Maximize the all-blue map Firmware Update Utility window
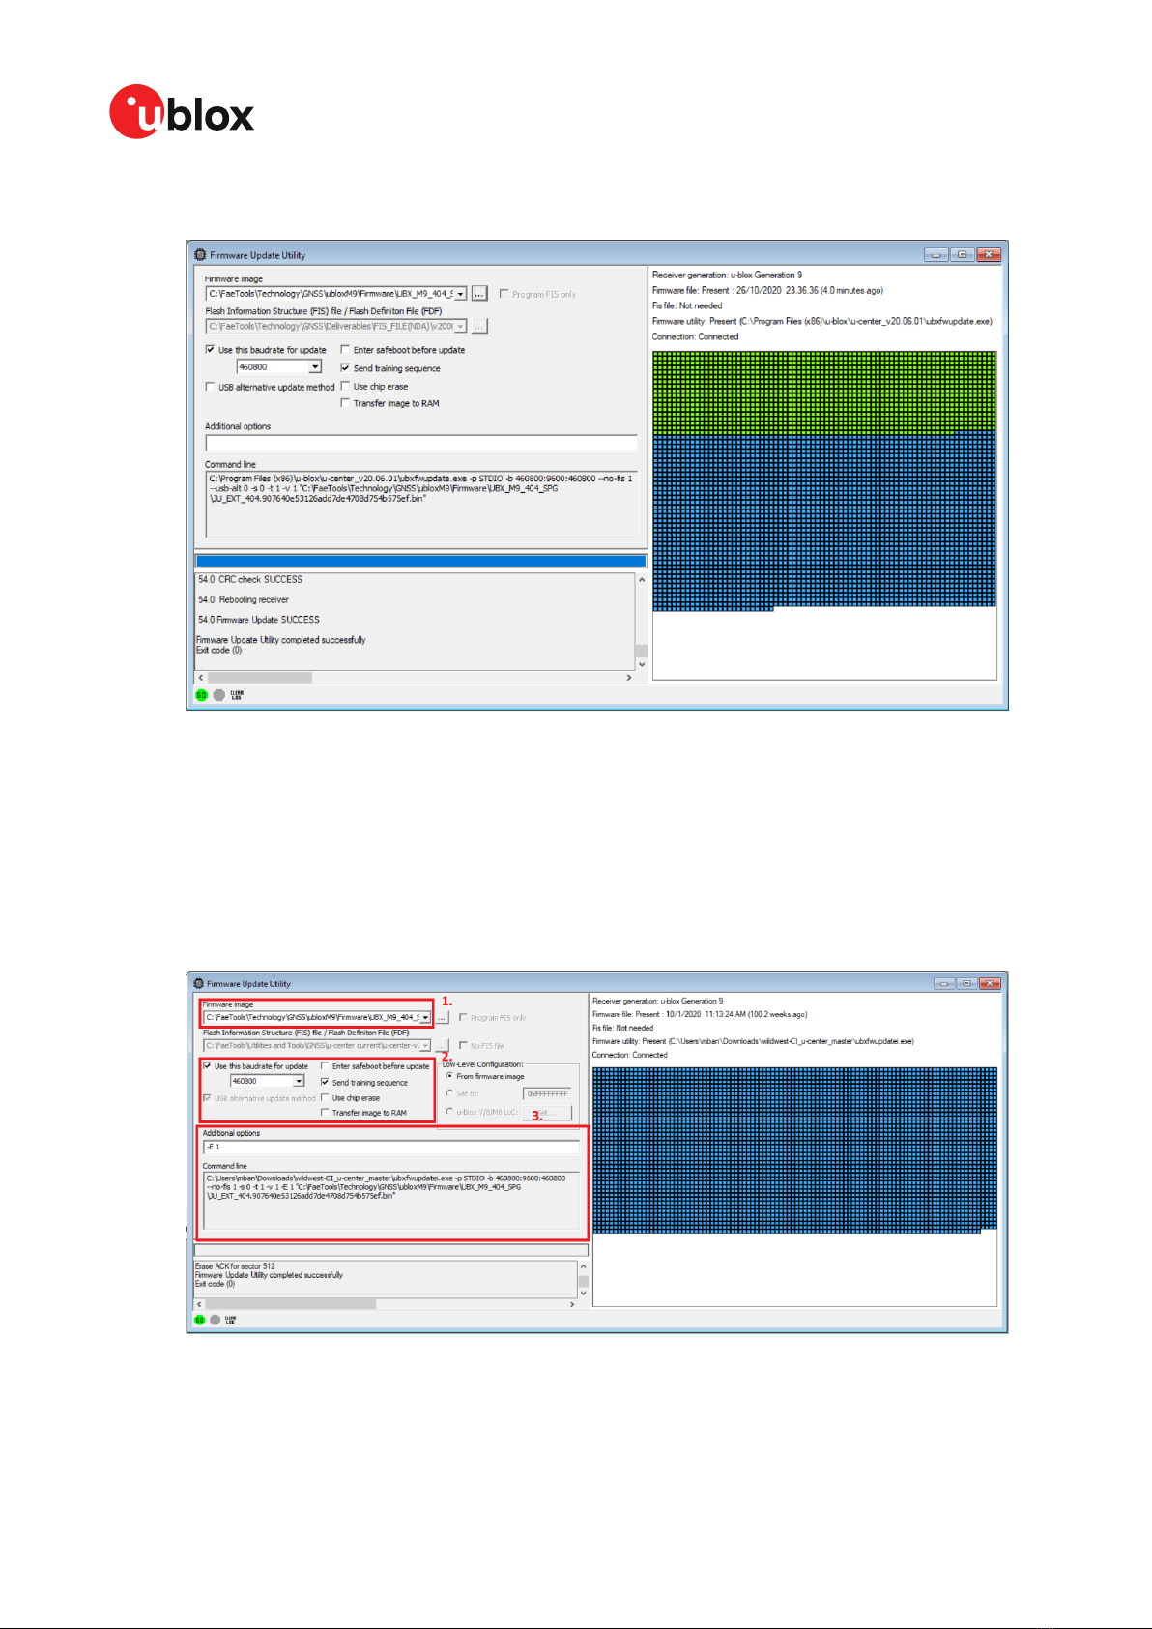Screen dimensions: 1152x1629 [x=965, y=983]
